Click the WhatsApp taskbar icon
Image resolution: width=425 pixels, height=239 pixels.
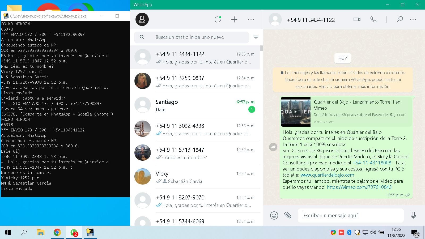(74, 233)
